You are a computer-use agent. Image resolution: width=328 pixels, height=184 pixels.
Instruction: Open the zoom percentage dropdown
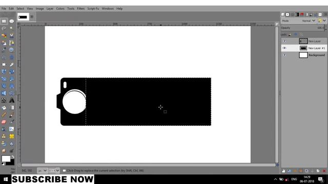pyautogui.click(x=54, y=171)
